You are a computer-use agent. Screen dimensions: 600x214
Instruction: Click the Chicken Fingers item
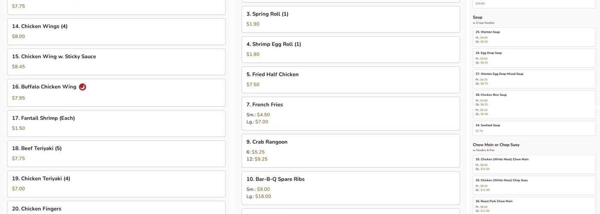116,208
